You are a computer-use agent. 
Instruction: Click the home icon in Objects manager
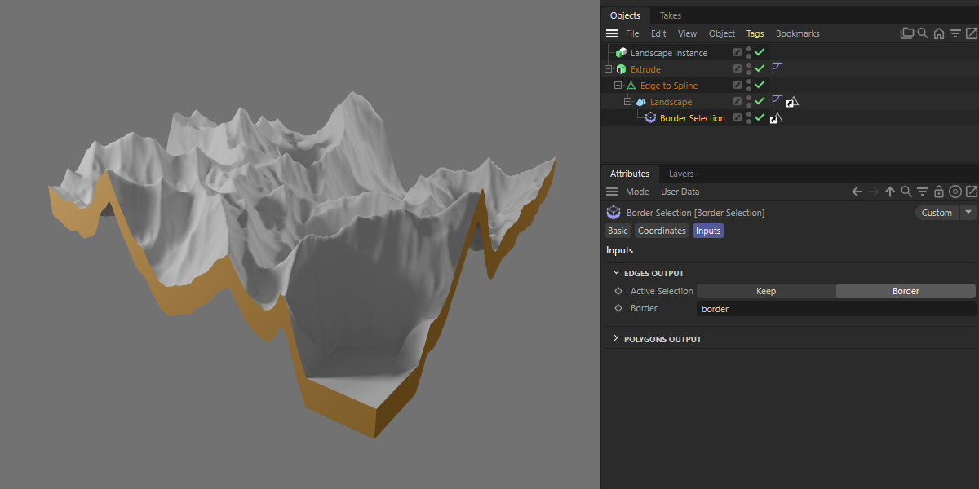point(939,33)
